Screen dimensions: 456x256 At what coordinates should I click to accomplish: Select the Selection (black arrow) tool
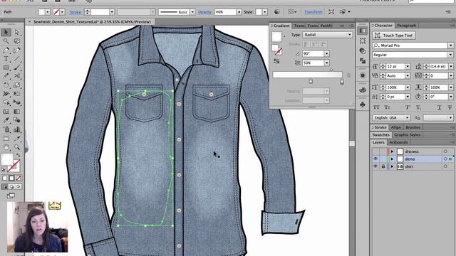[x=6, y=32]
